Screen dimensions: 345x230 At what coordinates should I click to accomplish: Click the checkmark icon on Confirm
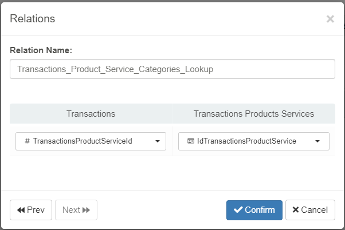pos(238,210)
